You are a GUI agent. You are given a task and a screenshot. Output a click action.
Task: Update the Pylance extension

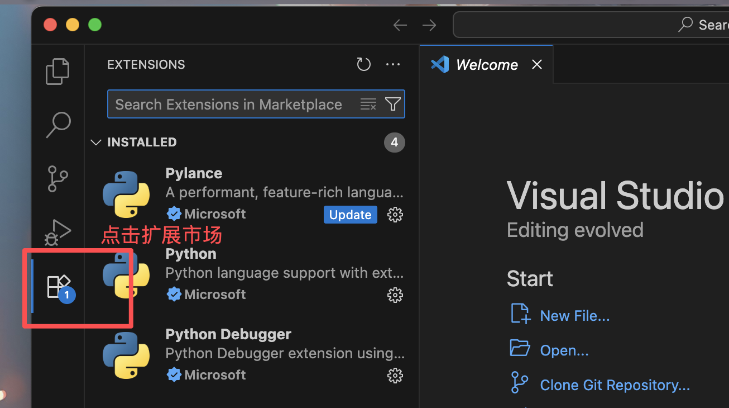(x=351, y=215)
